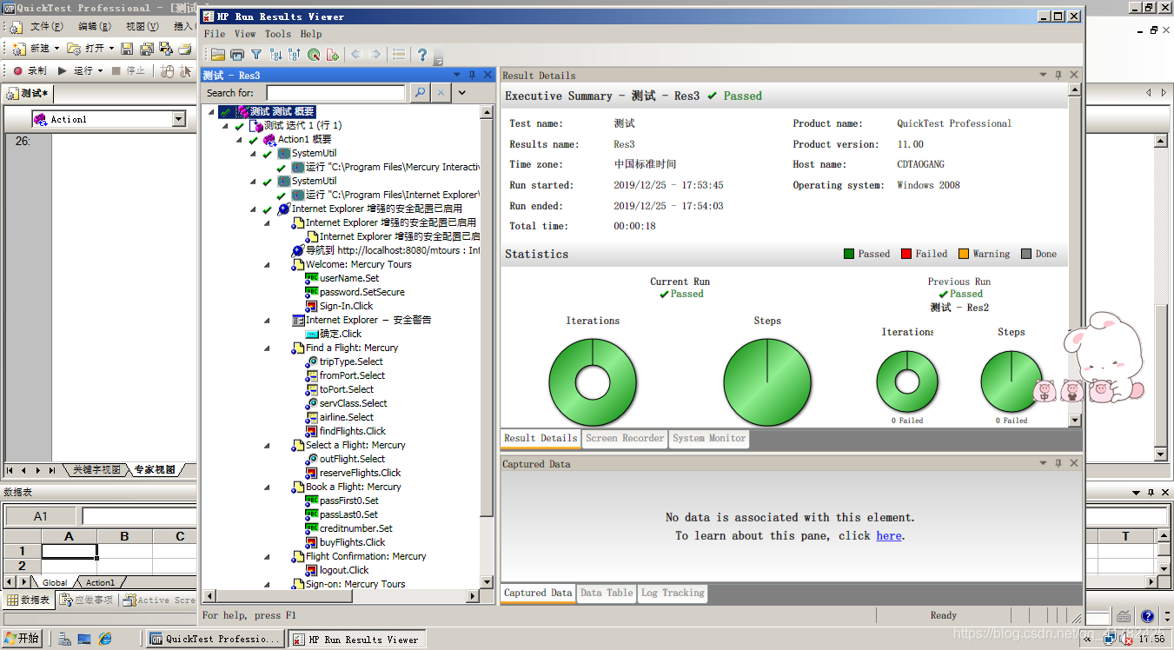
Task: Select the Global sheet tab in data table
Action: [x=55, y=582]
